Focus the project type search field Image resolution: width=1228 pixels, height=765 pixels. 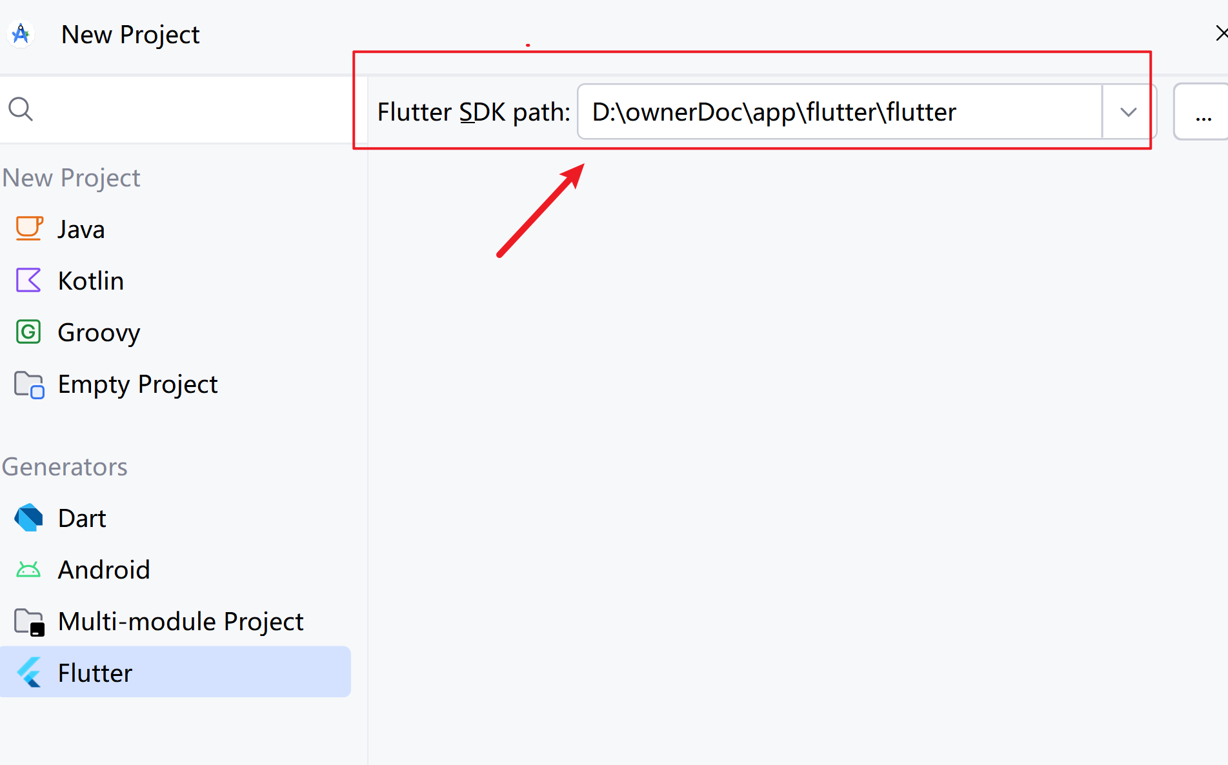[x=184, y=109]
